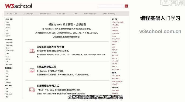Click the learning icon beside 快捷易懂的学习方式
The height and width of the screenshot is (102, 185).
(32, 90)
